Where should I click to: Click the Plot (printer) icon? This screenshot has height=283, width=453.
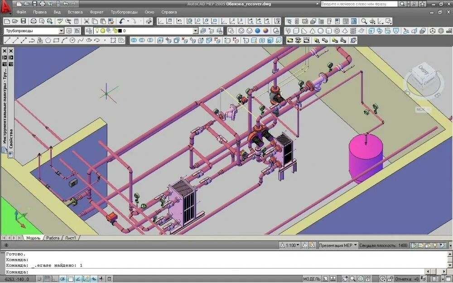(34, 21)
